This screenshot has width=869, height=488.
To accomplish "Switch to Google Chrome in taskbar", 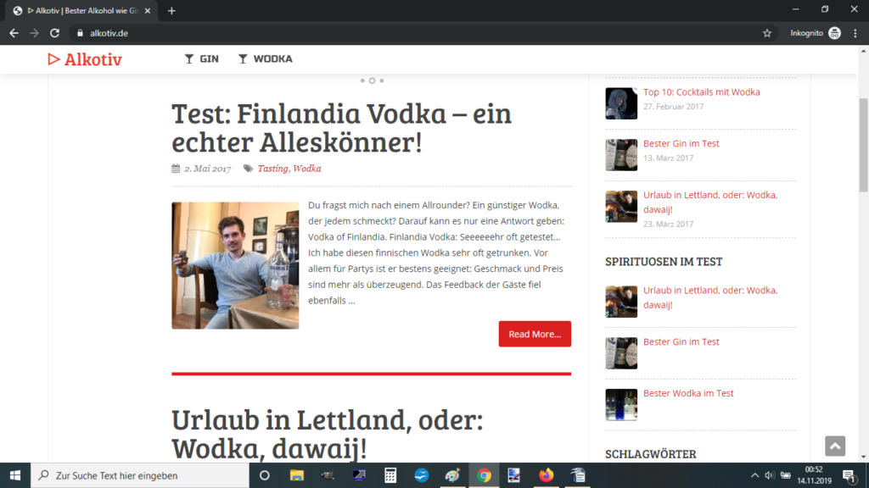I will [484, 475].
